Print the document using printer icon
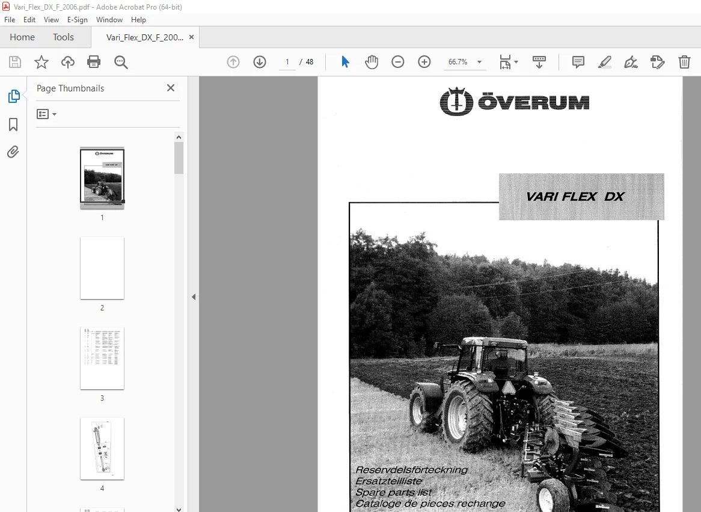The width and height of the screenshot is (701, 512). click(94, 62)
